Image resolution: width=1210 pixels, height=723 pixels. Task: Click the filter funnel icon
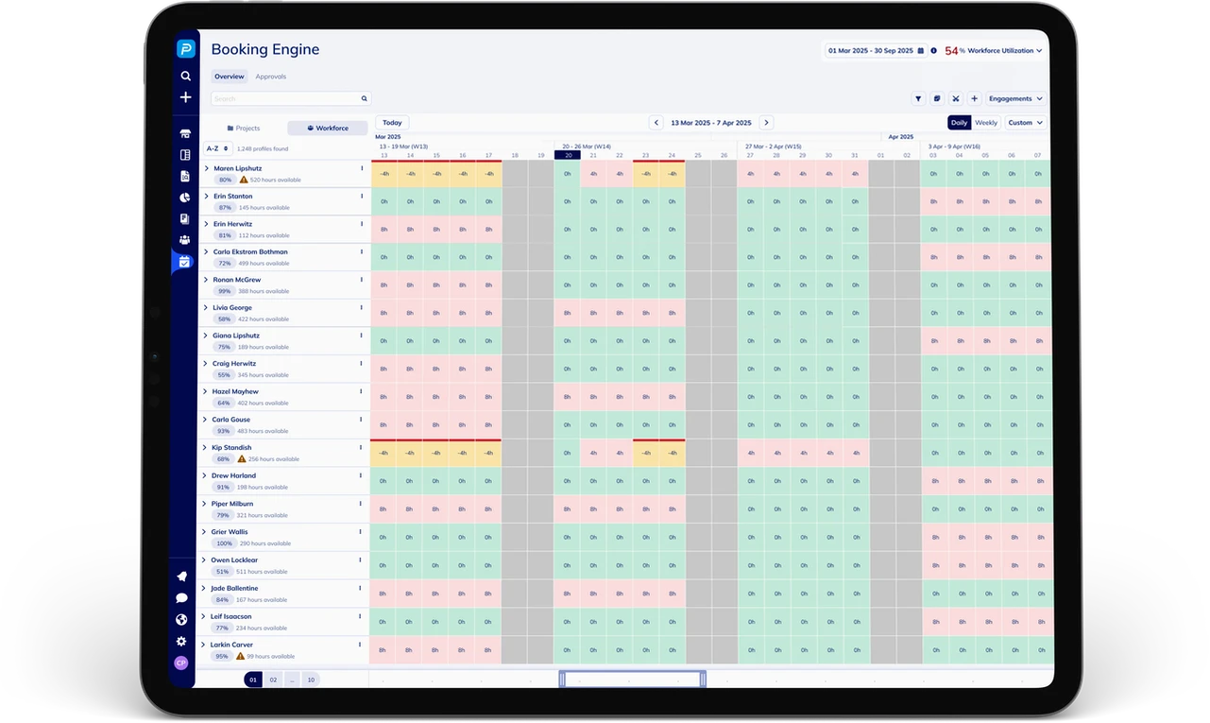tap(917, 98)
